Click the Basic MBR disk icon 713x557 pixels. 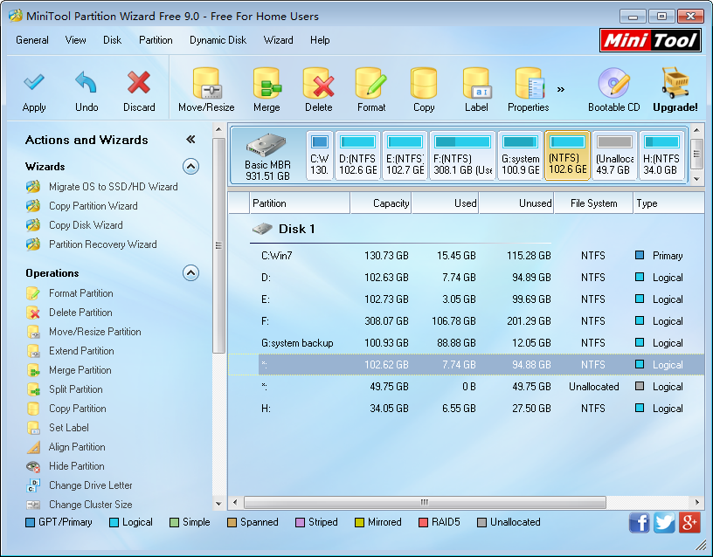pyautogui.click(x=267, y=146)
